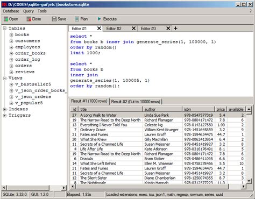Click the question mark help icon
255x199 pixels.
pos(251,11)
